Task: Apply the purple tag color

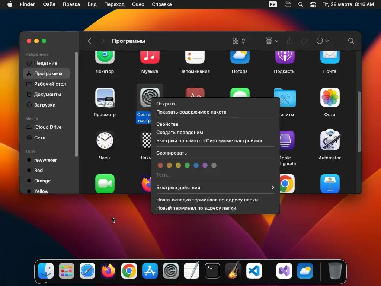Action: click(x=205, y=165)
